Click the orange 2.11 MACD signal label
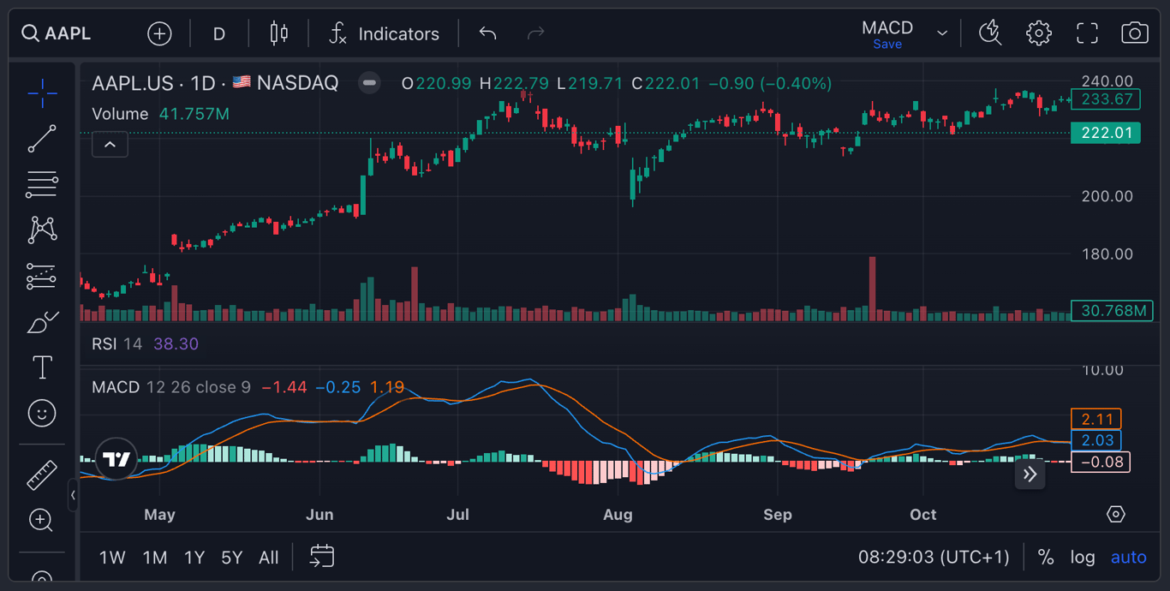 1096,419
